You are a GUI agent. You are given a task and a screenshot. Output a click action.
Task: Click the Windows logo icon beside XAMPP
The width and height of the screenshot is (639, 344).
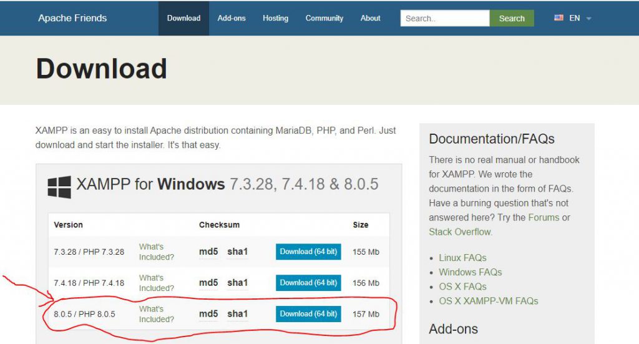tap(59, 186)
